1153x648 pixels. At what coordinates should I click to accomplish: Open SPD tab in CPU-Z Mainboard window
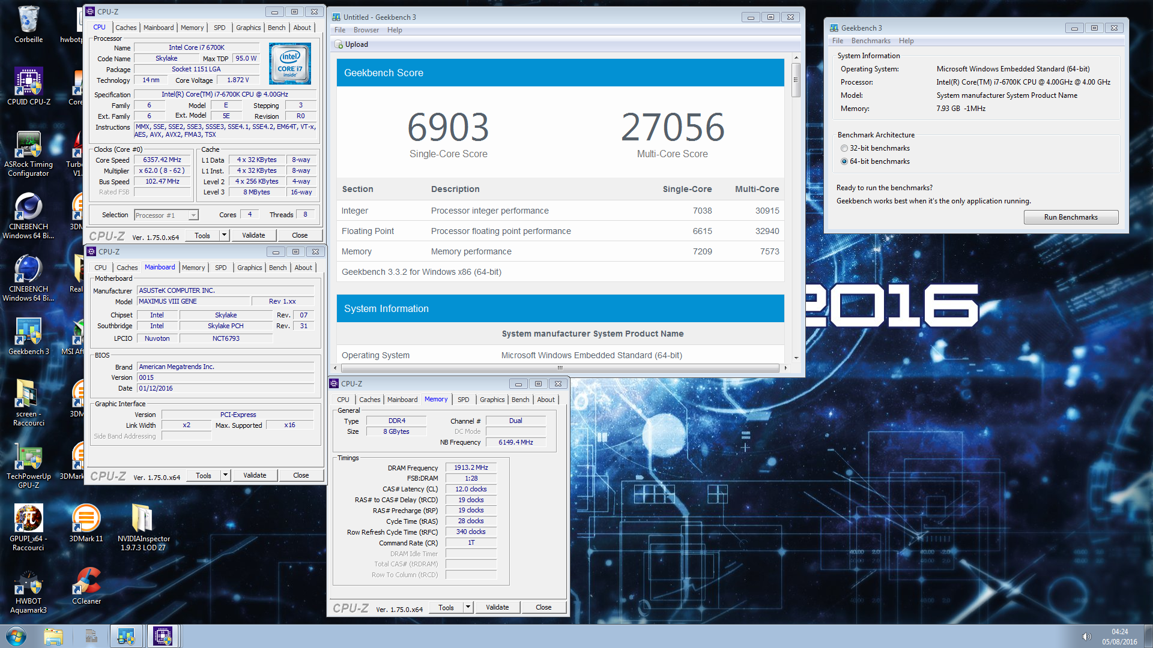click(221, 268)
